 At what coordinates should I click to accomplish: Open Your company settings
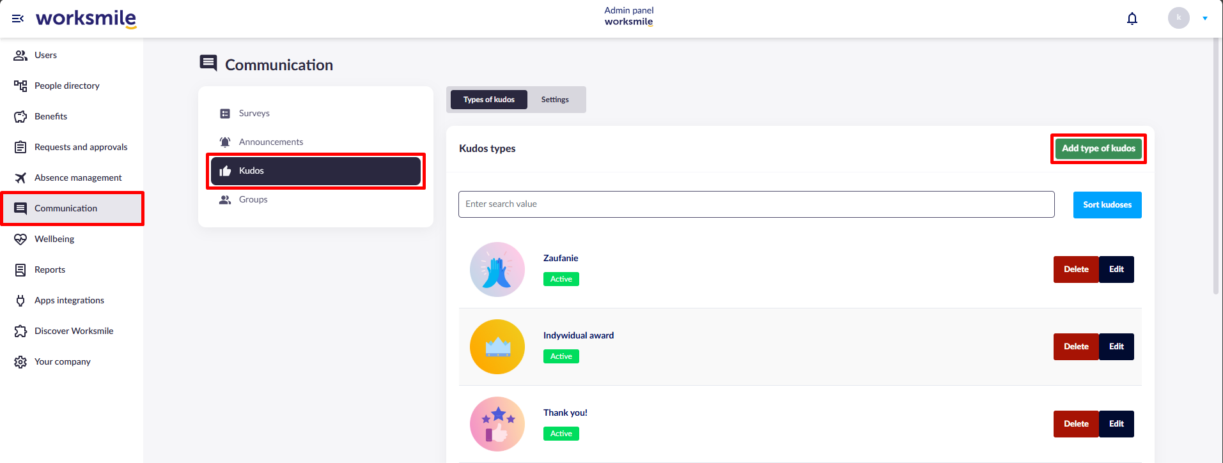point(63,361)
